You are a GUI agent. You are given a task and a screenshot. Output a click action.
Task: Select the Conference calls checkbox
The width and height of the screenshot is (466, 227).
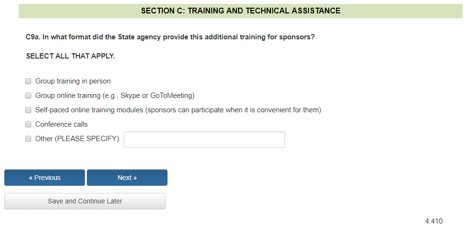pos(28,124)
